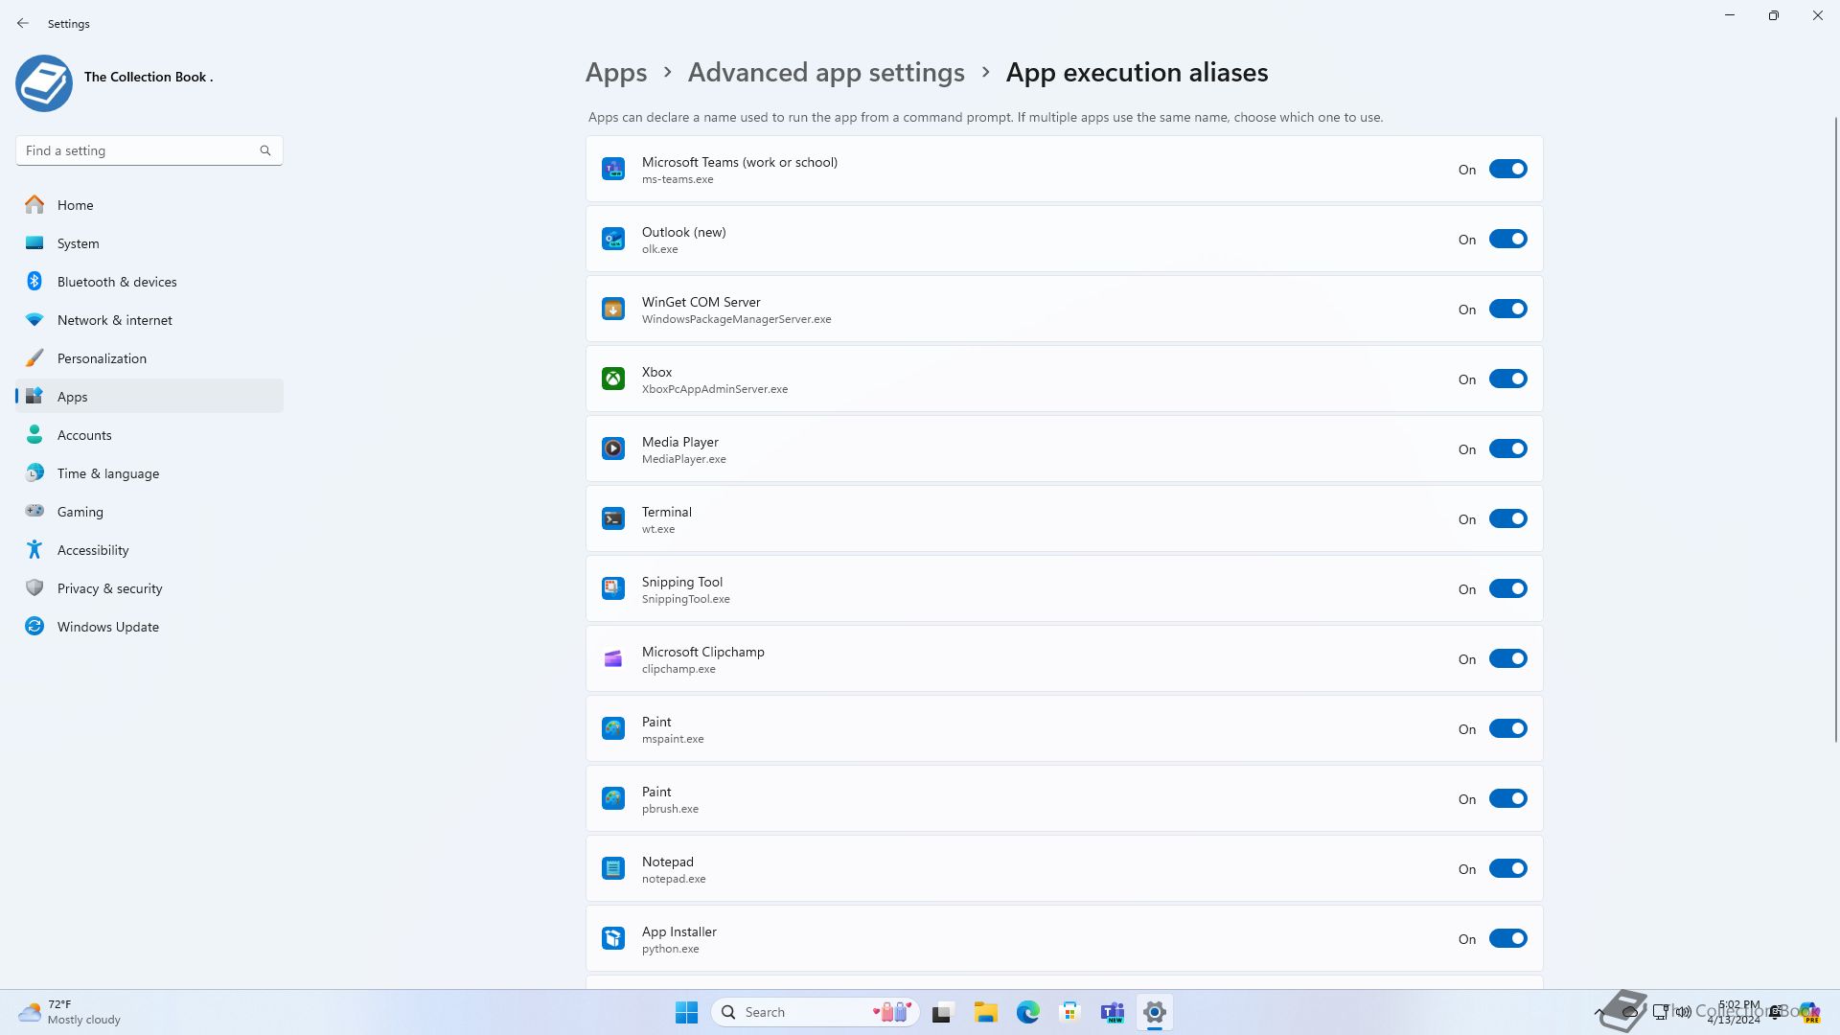This screenshot has width=1840, height=1035.
Task: Go to Bluetooth & devices settings
Action: [149, 282]
